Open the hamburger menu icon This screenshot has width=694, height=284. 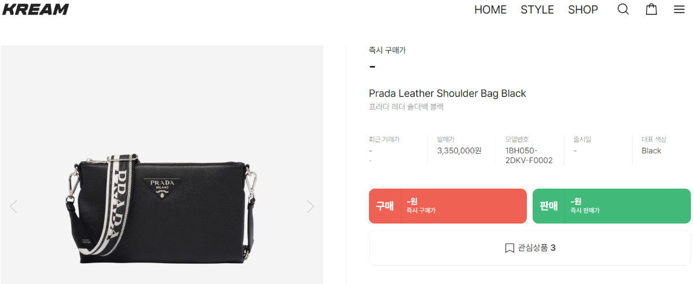pos(679,9)
